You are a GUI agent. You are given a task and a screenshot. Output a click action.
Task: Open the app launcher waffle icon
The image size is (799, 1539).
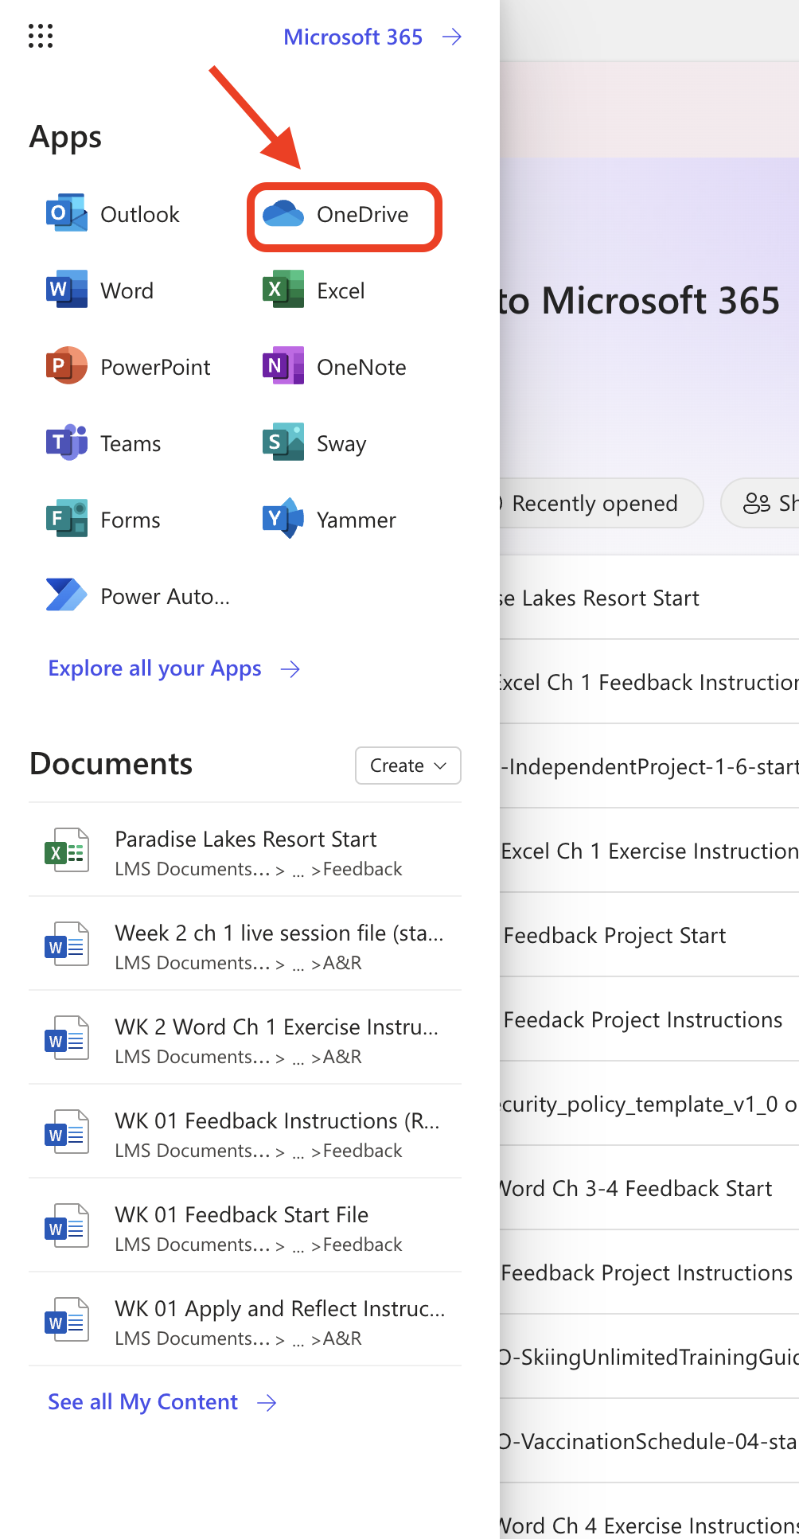tap(41, 36)
